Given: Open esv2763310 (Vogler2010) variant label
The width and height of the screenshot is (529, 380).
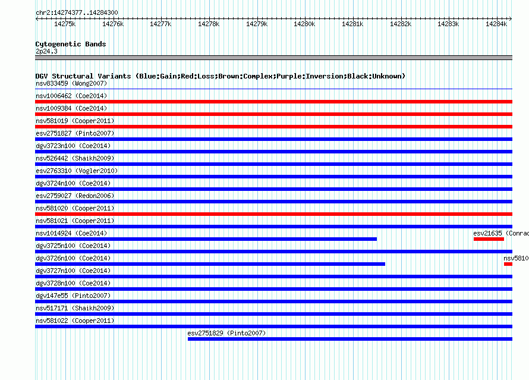Looking at the screenshot, I should [x=77, y=171].
